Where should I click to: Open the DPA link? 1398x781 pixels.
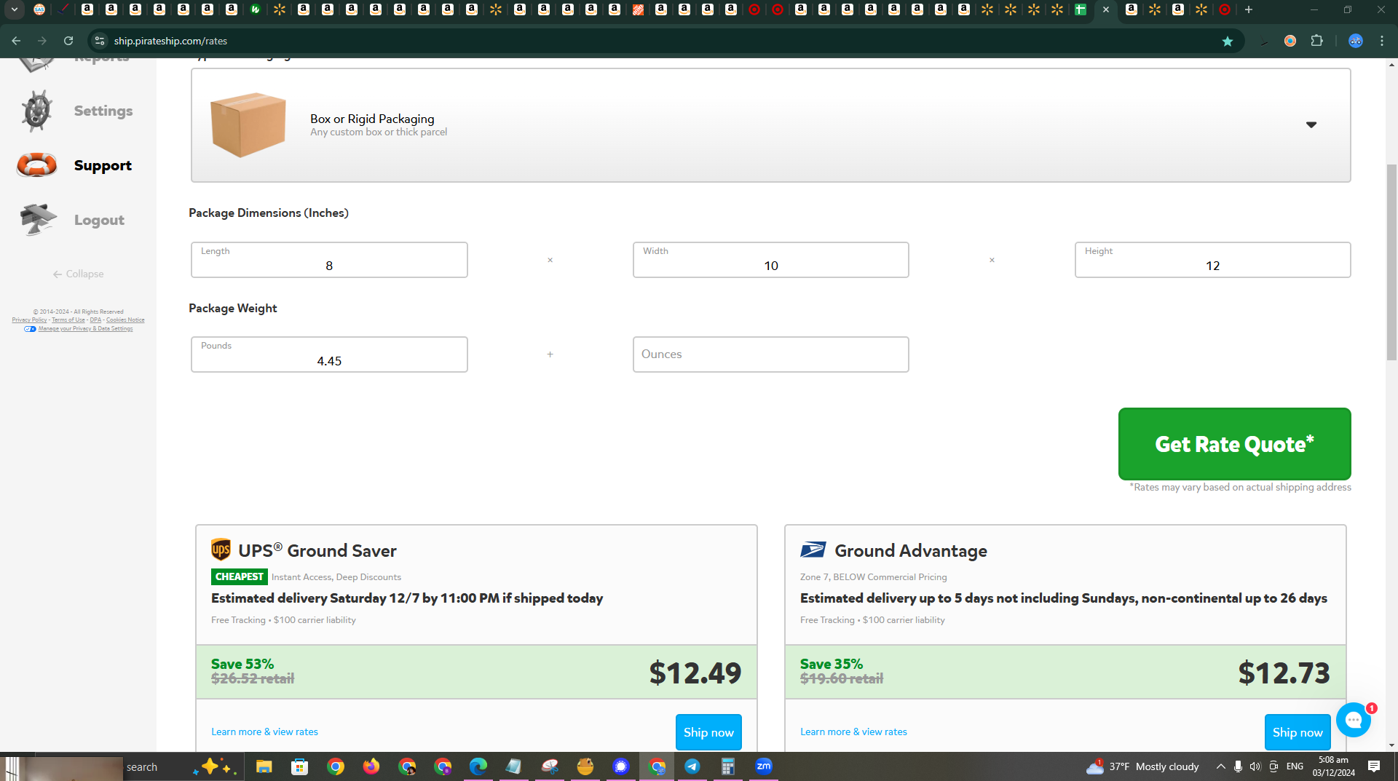[x=95, y=320]
